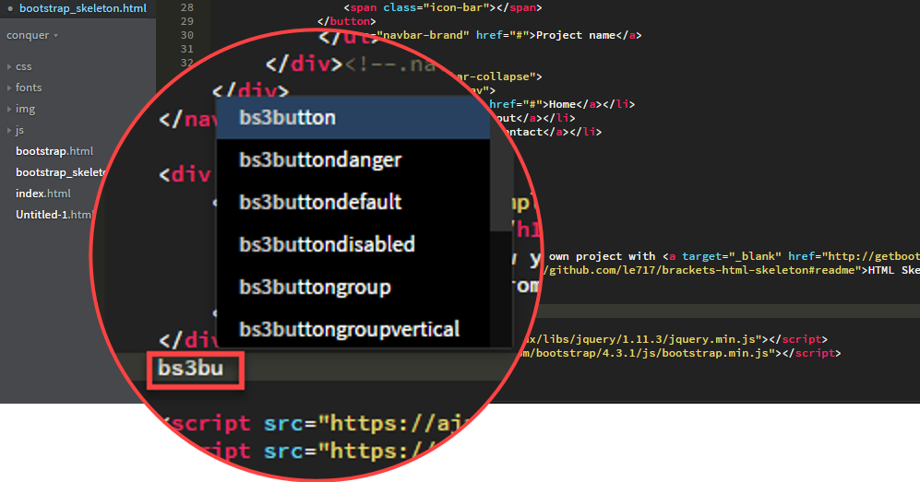This screenshot has width=920, height=482.
Task: Select working file bootstrap_skeleton.html at top
Action: pyautogui.click(x=83, y=9)
